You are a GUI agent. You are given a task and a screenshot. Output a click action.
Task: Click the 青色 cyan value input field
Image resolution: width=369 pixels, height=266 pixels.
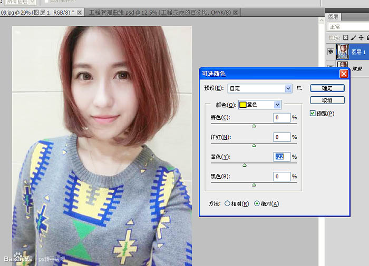(x=282, y=118)
